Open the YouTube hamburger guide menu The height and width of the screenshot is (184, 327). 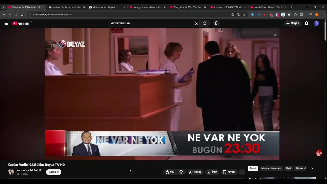pos(6,23)
